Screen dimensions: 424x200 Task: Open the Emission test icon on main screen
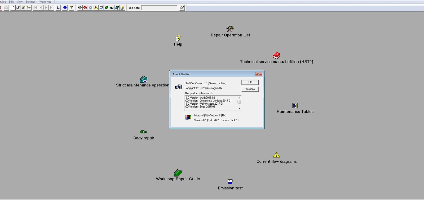(x=230, y=182)
